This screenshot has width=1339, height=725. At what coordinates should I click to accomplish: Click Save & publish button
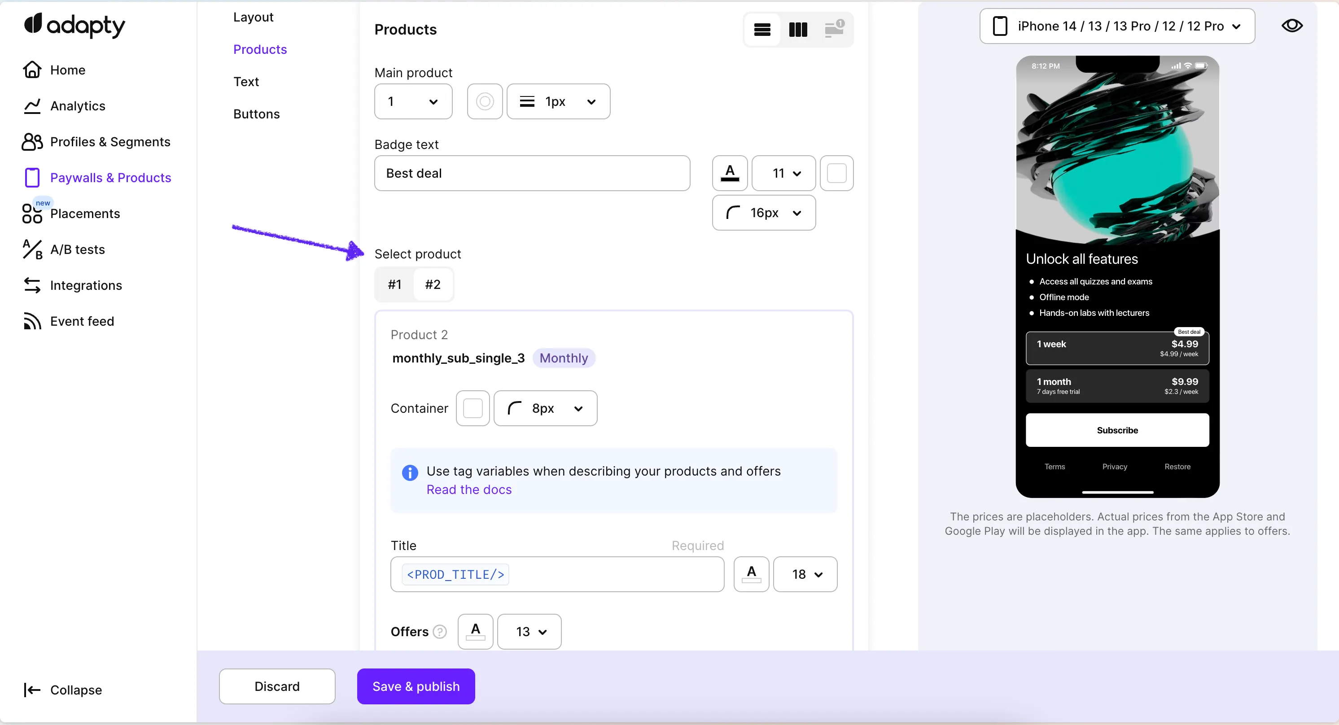click(416, 686)
